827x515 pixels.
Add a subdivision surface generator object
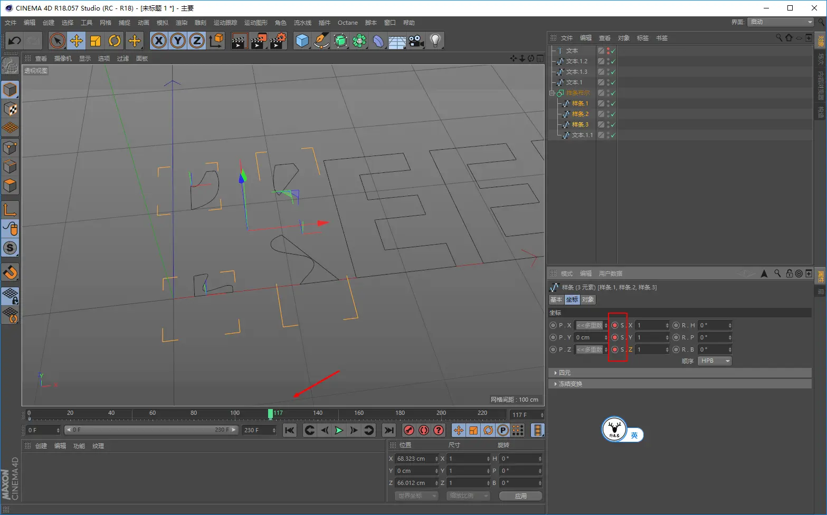(340, 41)
